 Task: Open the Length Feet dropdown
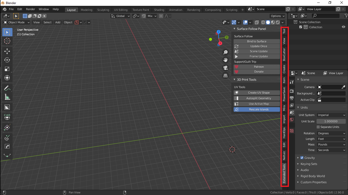[x=331, y=139]
